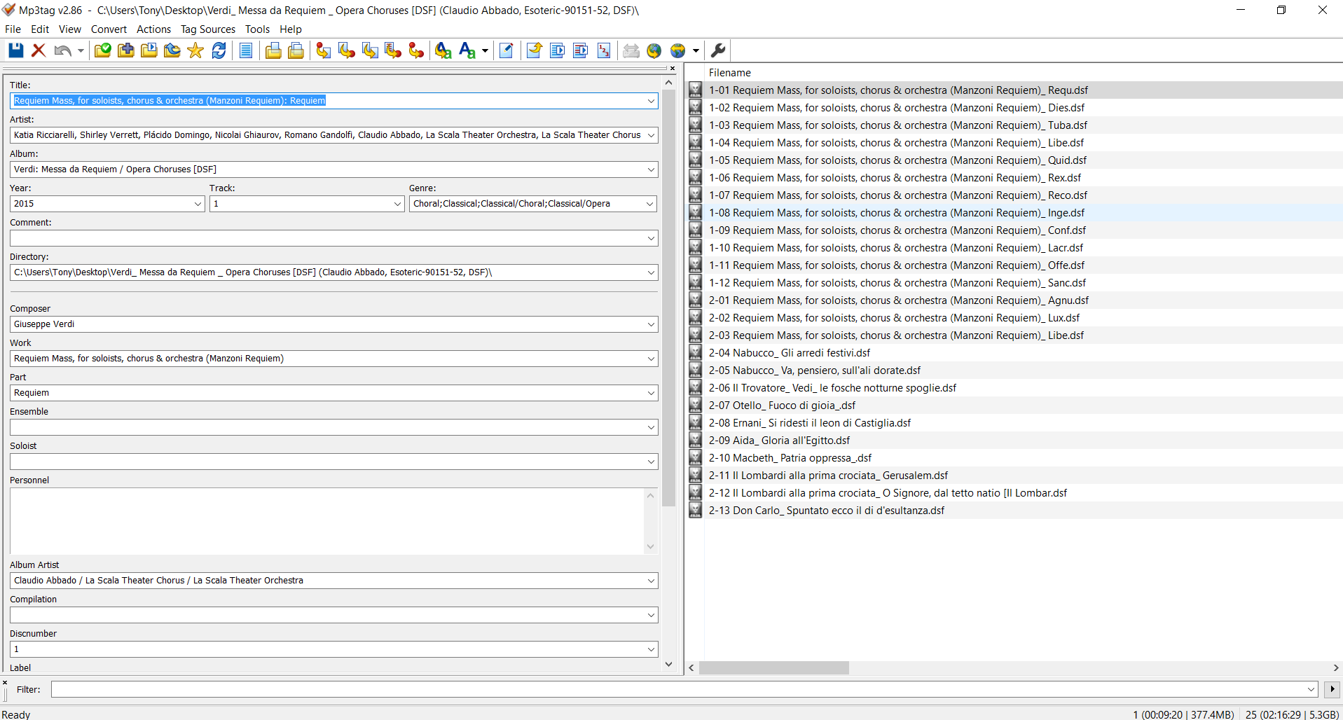Add a directory with the folder plus icon

tap(125, 50)
